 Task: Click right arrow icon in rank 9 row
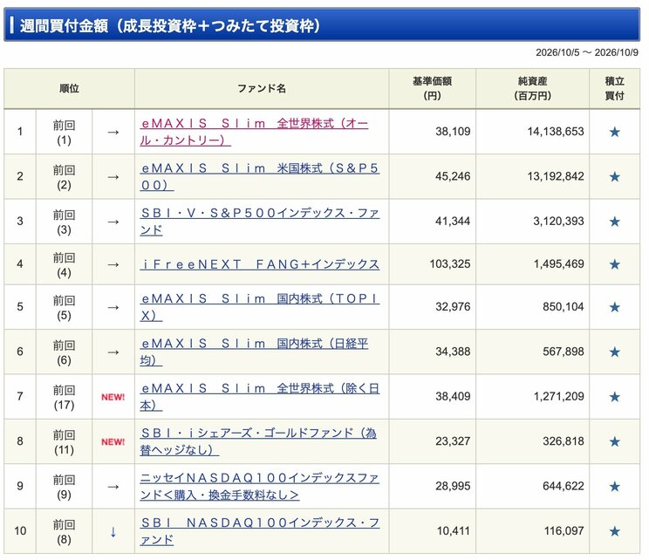pos(113,487)
